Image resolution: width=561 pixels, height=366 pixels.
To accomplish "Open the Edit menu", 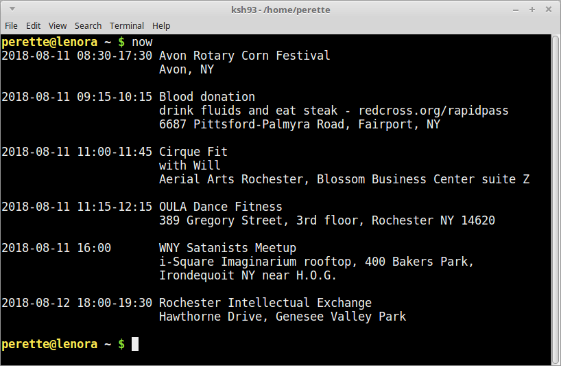I will coord(34,26).
